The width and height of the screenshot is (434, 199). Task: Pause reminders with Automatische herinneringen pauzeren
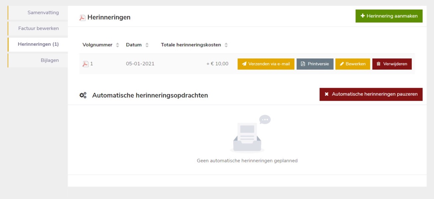(x=371, y=94)
